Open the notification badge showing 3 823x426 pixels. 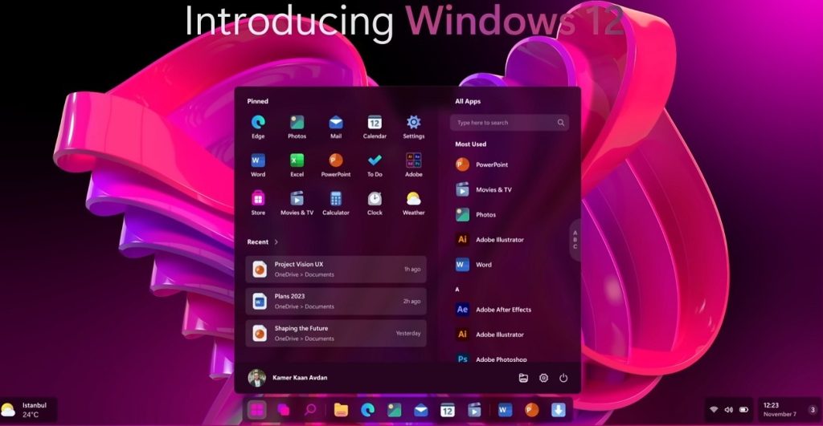pyautogui.click(x=813, y=410)
